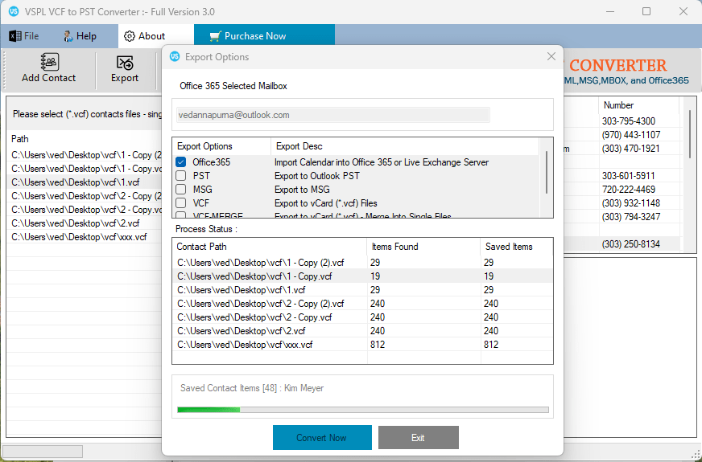702x462 pixels.
Task: Click phone number 303-601-5911
Action: pos(628,176)
